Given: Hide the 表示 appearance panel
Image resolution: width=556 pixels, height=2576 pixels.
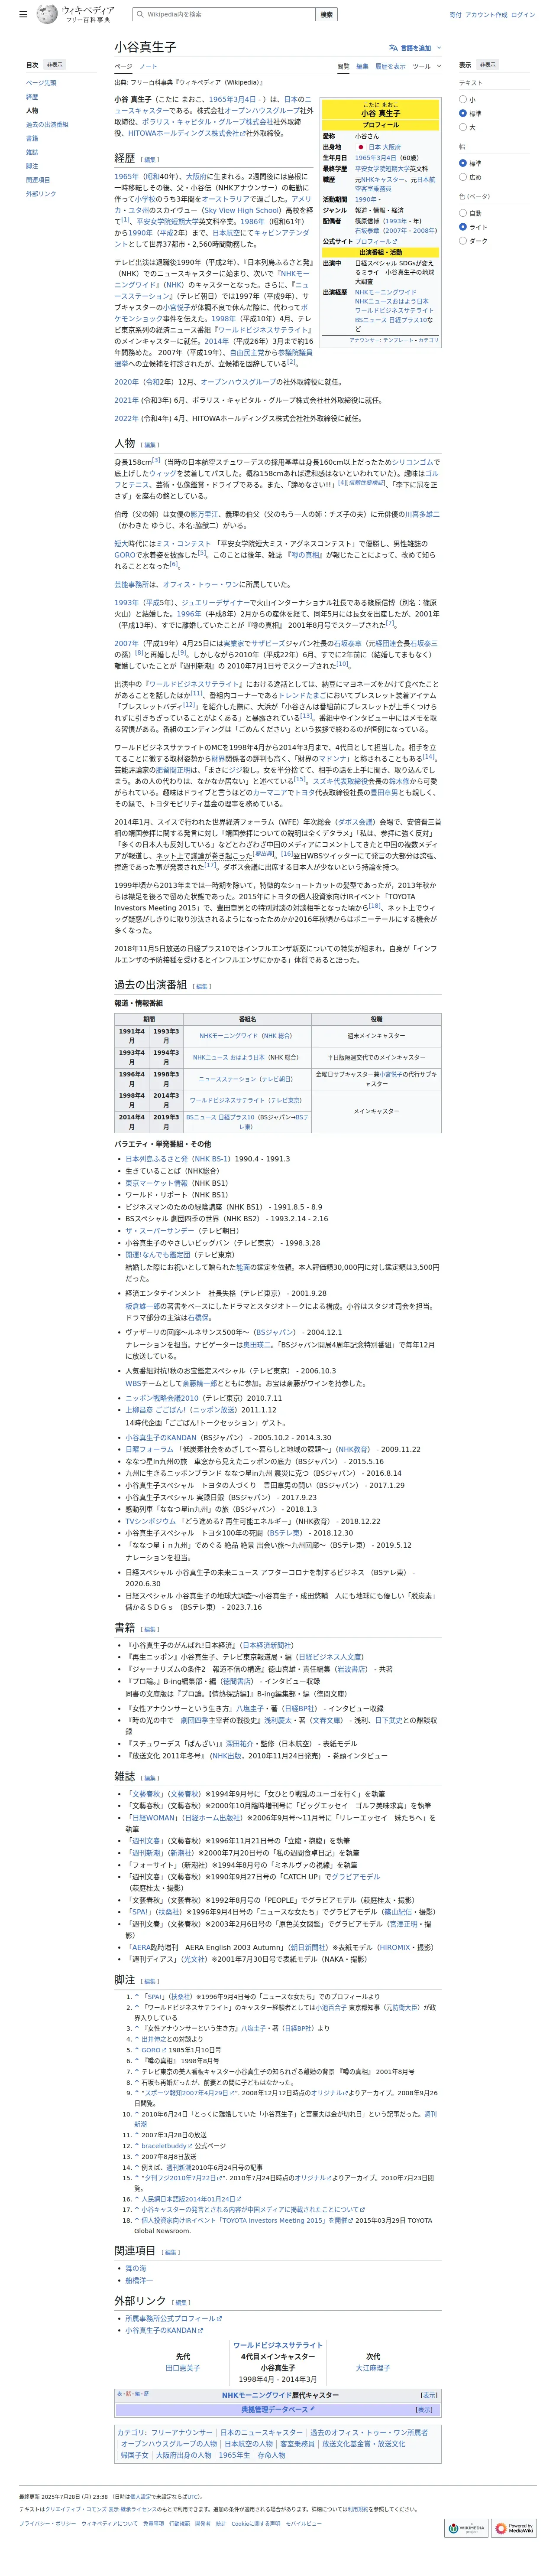Looking at the screenshot, I should 486,65.
